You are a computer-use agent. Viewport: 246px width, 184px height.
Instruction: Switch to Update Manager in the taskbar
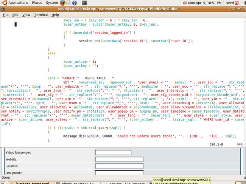[31, 183]
